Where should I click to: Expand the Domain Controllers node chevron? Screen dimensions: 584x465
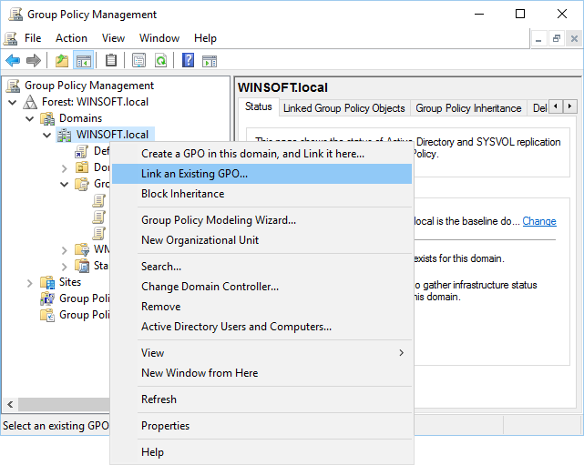65,168
